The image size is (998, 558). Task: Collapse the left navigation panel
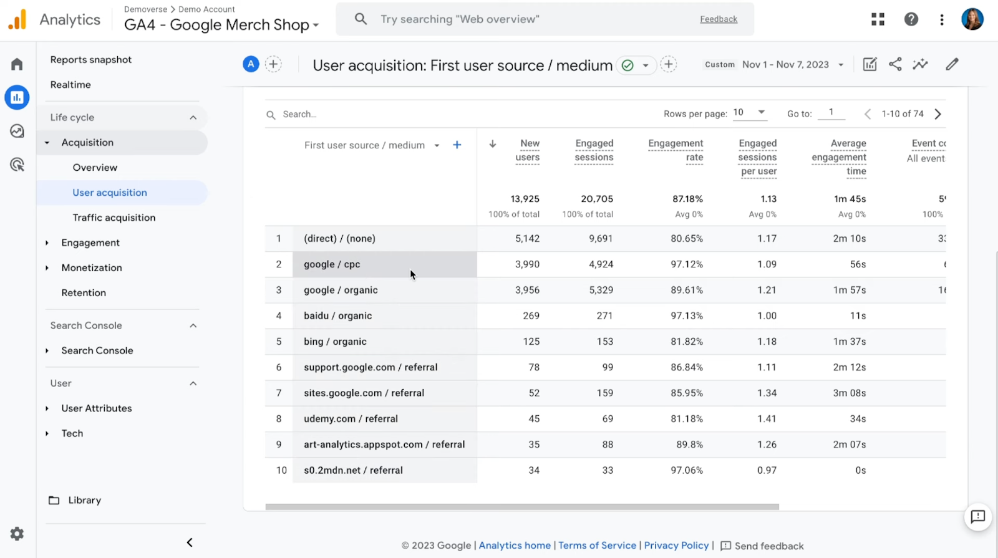[190, 542]
